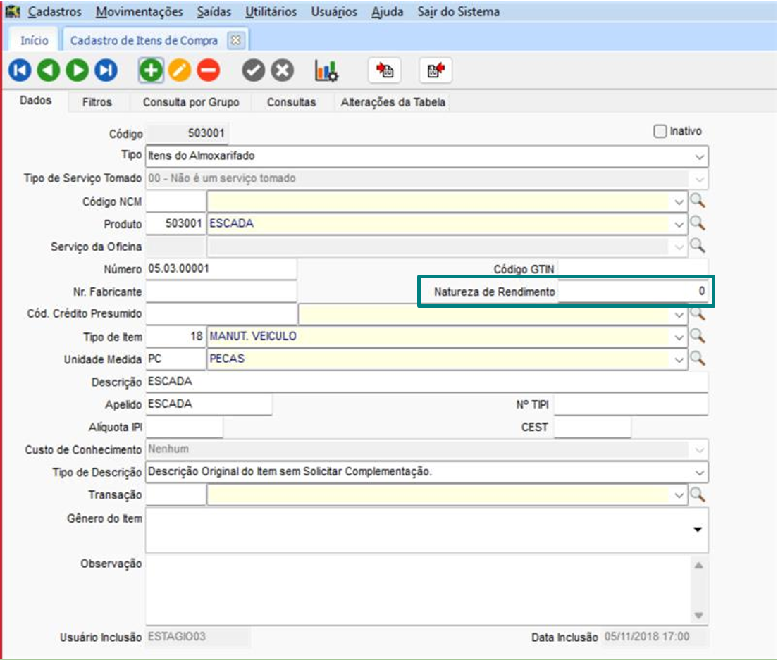Viewport: 778px width, 660px height.
Task: Expand the Gênero do Item dropdown arrow
Action: pos(698,530)
